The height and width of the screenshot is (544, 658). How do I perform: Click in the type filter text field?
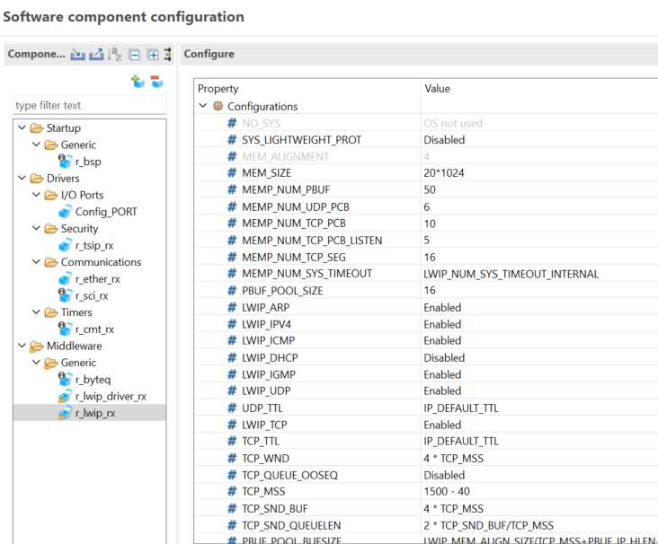[89, 106]
